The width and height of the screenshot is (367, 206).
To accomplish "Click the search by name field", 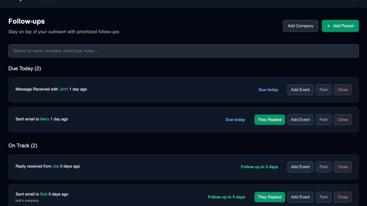I will (183, 51).
